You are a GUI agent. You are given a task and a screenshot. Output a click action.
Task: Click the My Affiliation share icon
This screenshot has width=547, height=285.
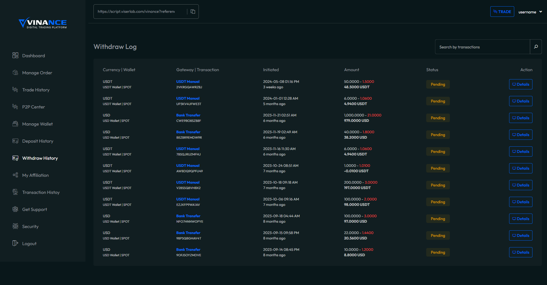pyautogui.click(x=15, y=175)
